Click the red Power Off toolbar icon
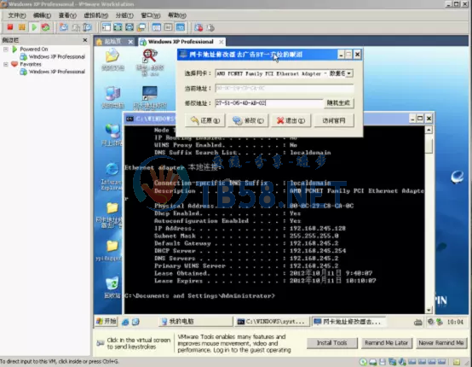 (10, 27)
